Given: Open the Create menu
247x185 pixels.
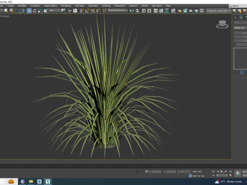Looking at the screenshot, I should pos(10,6).
